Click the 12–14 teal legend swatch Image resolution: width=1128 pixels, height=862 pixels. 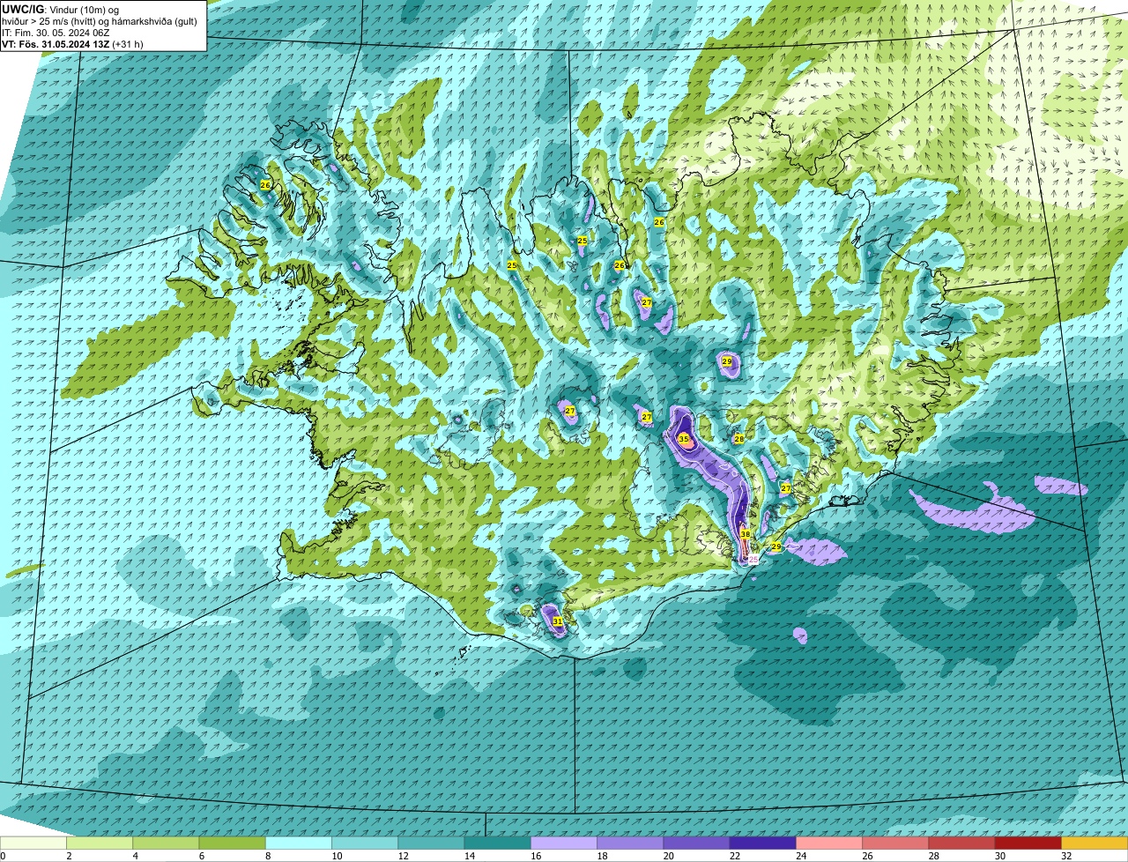[431, 843]
